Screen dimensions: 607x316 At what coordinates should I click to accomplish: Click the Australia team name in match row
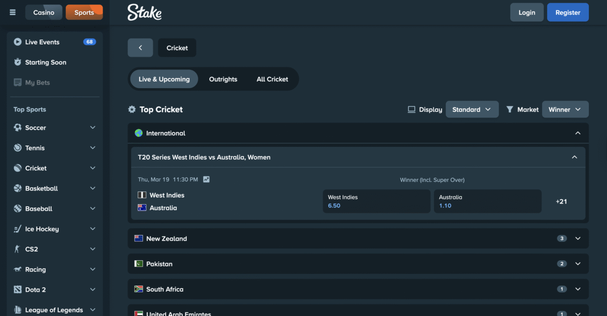click(163, 208)
